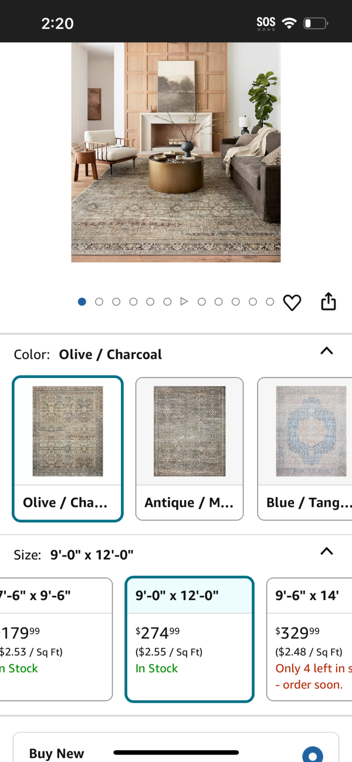Pick the size option priced at $179.99
The width and height of the screenshot is (352, 762).
56,639
